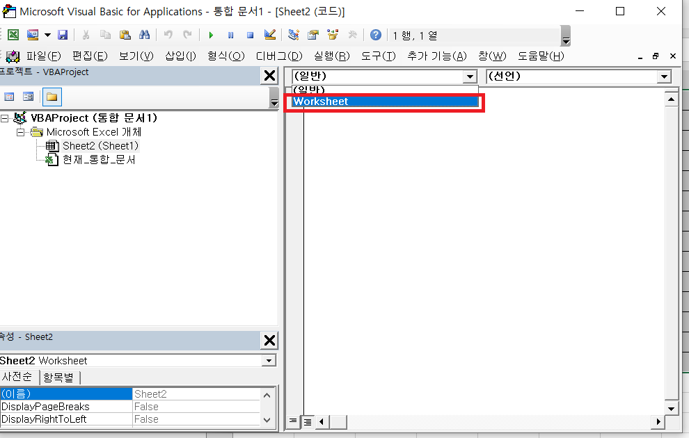This screenshot has height=438, width=689.
Task: Open the 보기(V) menu
Action: click(x=136, y=56)
